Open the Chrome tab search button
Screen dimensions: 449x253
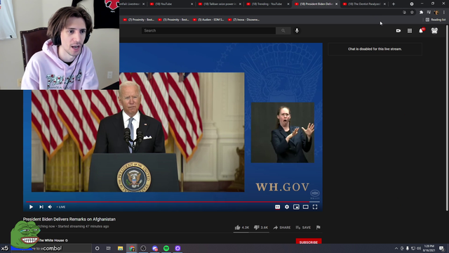coord(412,4)
